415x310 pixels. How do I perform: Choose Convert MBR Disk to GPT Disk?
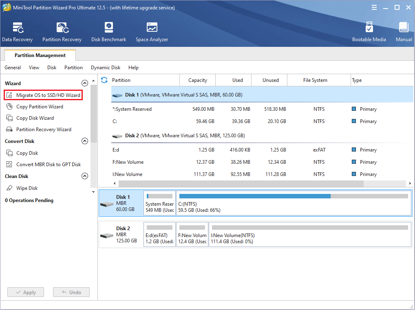click(x=49, y=164)
